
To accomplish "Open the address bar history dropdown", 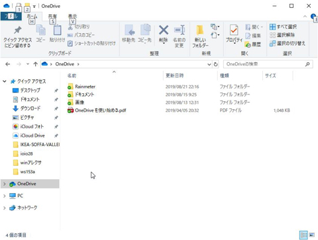I will point(209,64).
